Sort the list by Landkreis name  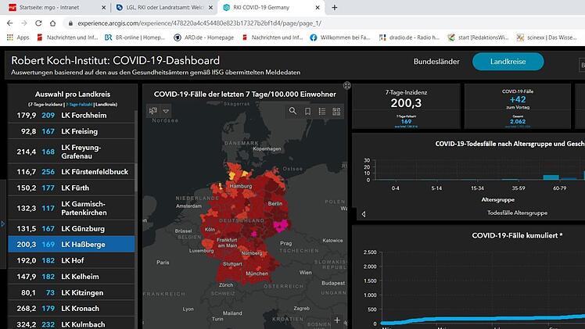(x=106, y=105)
